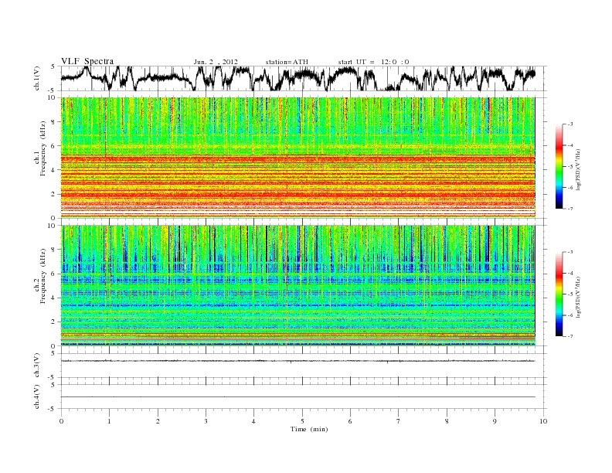Image resolution: width=612 pixels, height=473 pixels.
Task: Click the "station=ATH" header label
Action: (287, 62)
